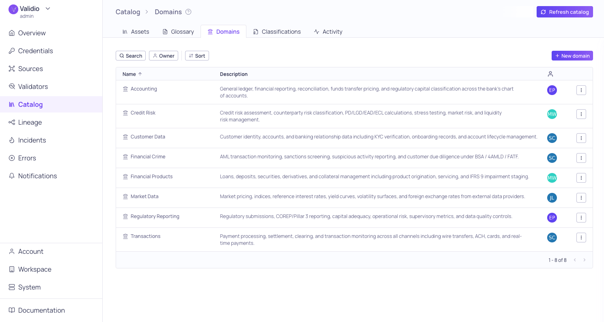Sort domains by Name column header
This screenshot has height=322, width=604.
(x=132, y=74)
